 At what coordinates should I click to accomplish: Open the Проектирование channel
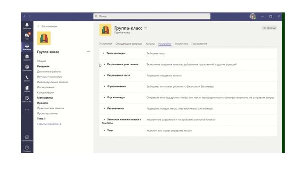coord(47,113)
